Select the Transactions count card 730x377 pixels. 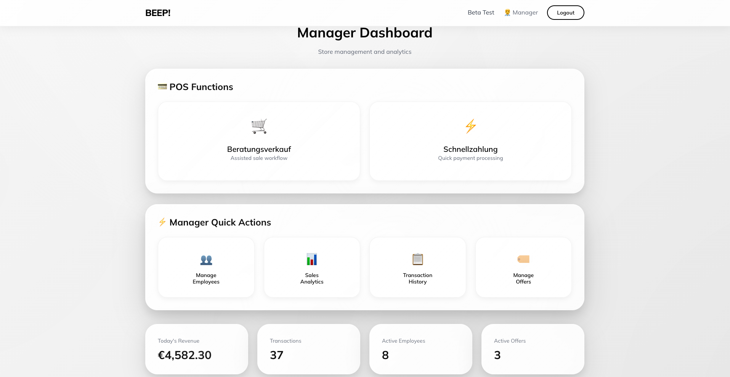[x=308, y=349]
